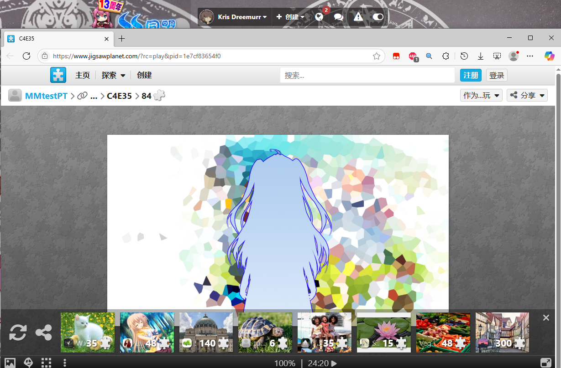This screenshot has width=561, height=368.
Task: Open MMtestPT user profile link
Action: 46,96
